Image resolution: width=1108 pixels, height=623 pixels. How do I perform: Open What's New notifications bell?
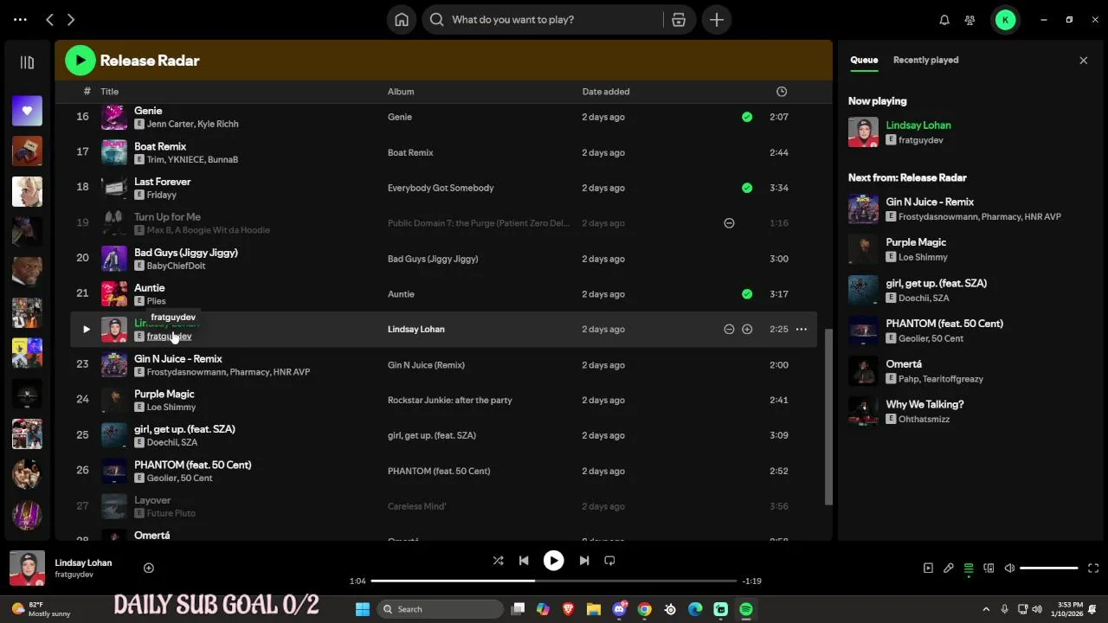944,20
